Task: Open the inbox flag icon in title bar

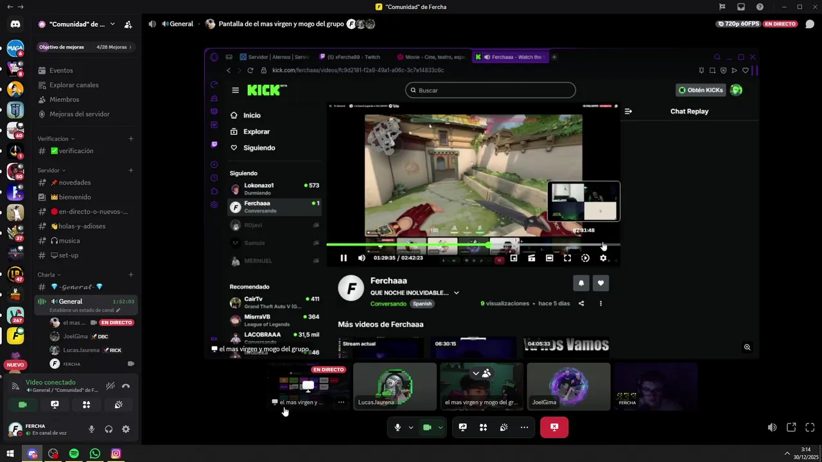Action: pos(722,7)
